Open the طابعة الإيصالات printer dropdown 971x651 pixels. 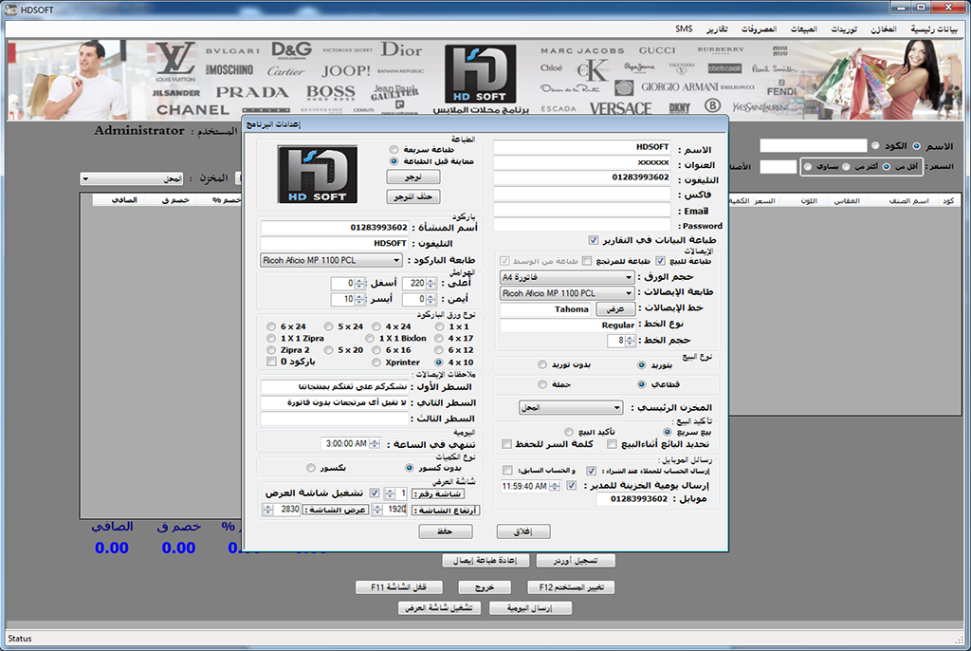[x=567, y=293]
